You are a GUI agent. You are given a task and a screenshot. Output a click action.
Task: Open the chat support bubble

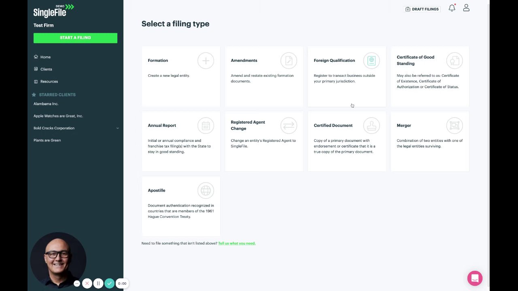475,278
